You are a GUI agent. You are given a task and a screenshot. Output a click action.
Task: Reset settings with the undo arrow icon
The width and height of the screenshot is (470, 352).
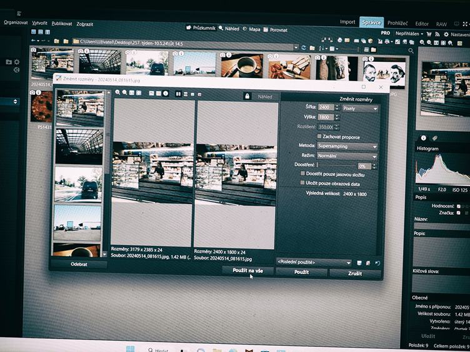point(377,263)
